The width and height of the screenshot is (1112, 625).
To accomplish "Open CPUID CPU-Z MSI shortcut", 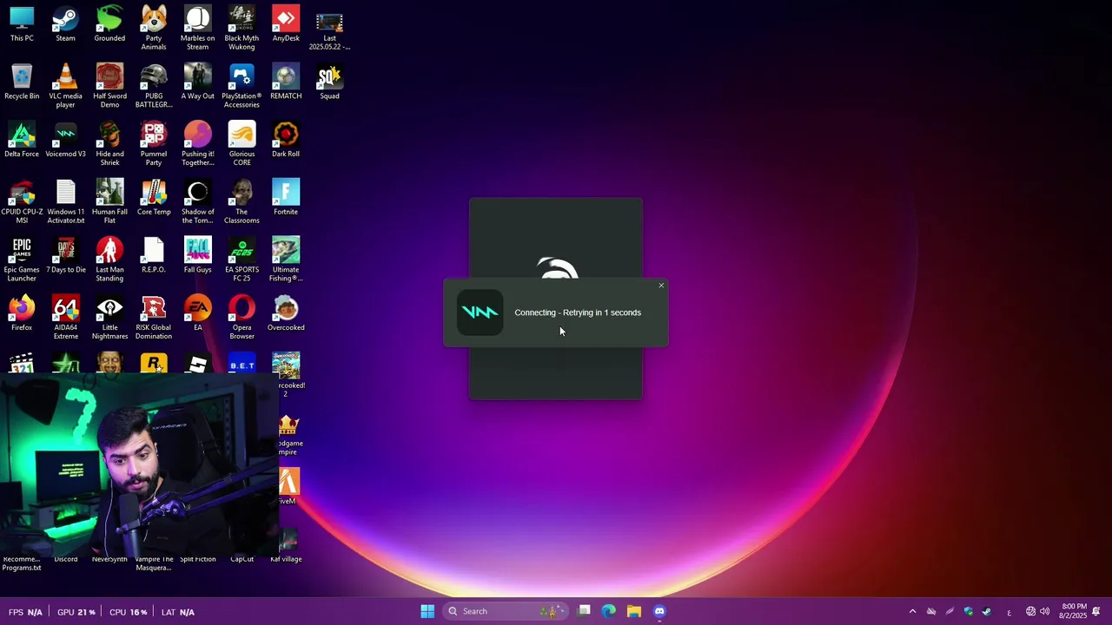I will coord(22,201).
